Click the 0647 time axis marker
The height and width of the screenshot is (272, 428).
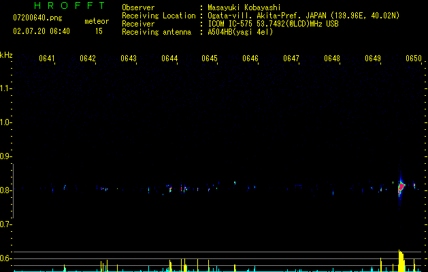tap(291, 58)
